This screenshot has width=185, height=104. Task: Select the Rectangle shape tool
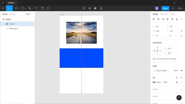point(23,8)
